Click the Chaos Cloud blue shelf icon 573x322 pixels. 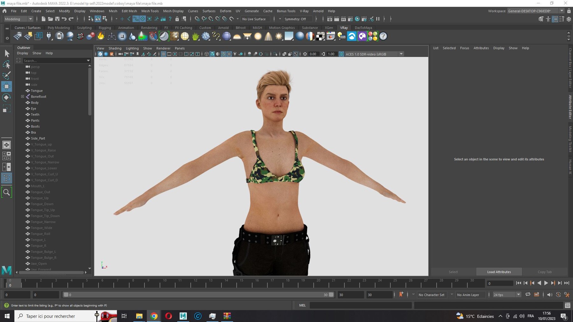(x=352, y=36)
